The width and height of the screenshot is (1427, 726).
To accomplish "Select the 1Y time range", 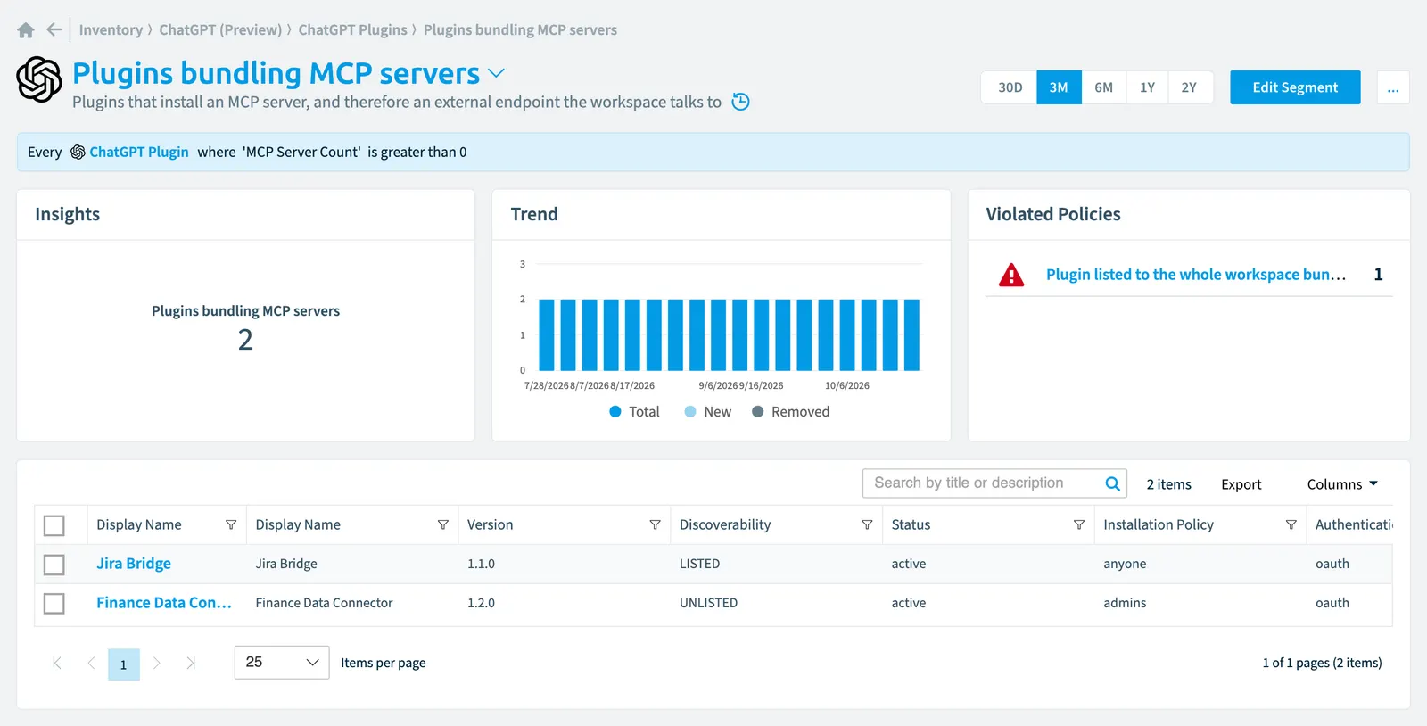I will pos(1148,87).
